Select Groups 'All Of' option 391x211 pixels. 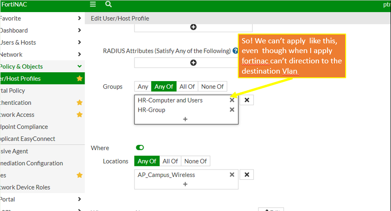[187, 86]
